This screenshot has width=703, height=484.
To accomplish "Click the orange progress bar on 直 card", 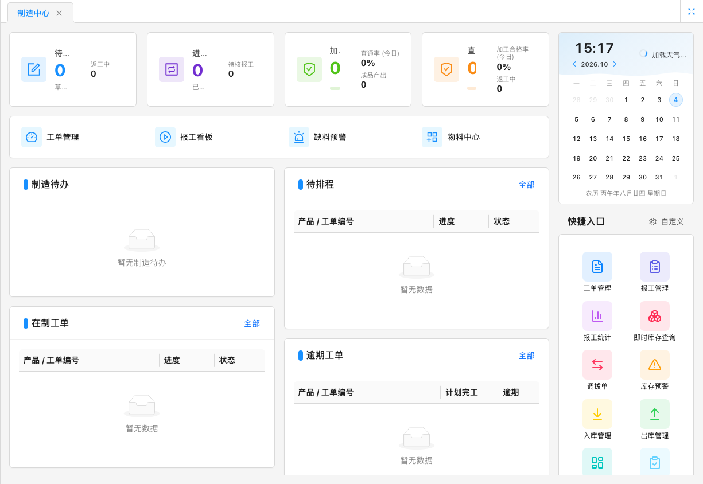I will tap(472, 88).
